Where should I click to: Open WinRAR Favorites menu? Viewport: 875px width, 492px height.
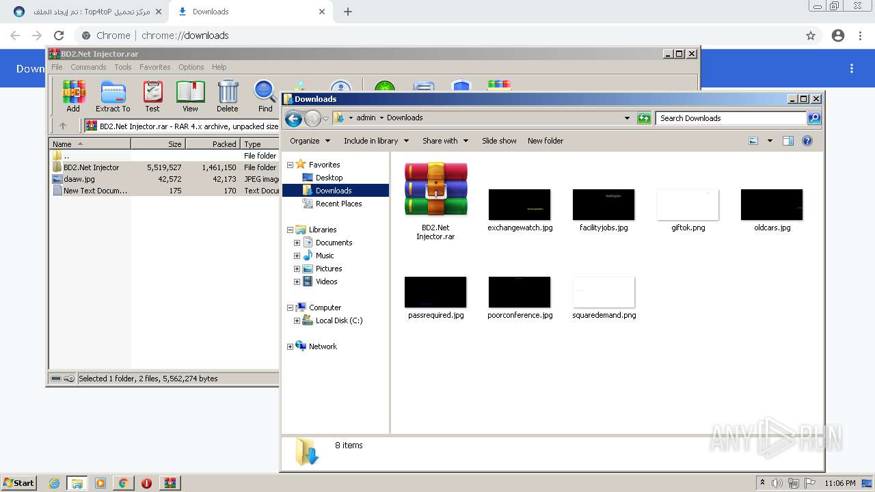(x=155, y=67)
